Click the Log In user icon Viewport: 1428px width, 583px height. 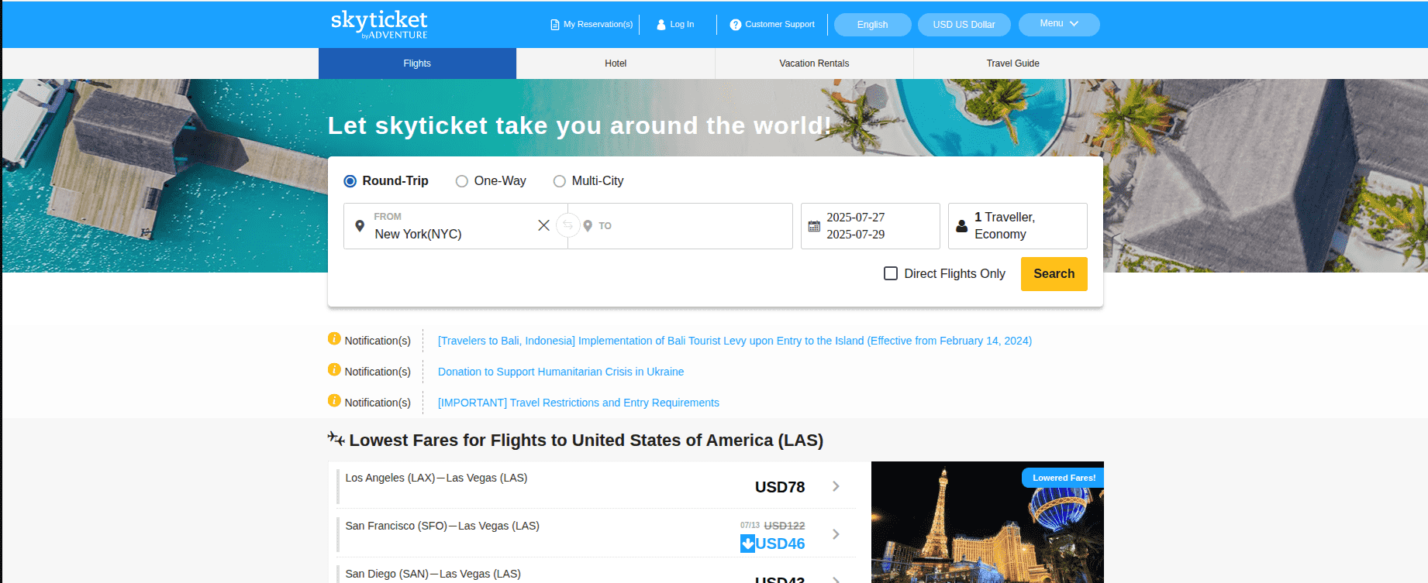[661, 25]
